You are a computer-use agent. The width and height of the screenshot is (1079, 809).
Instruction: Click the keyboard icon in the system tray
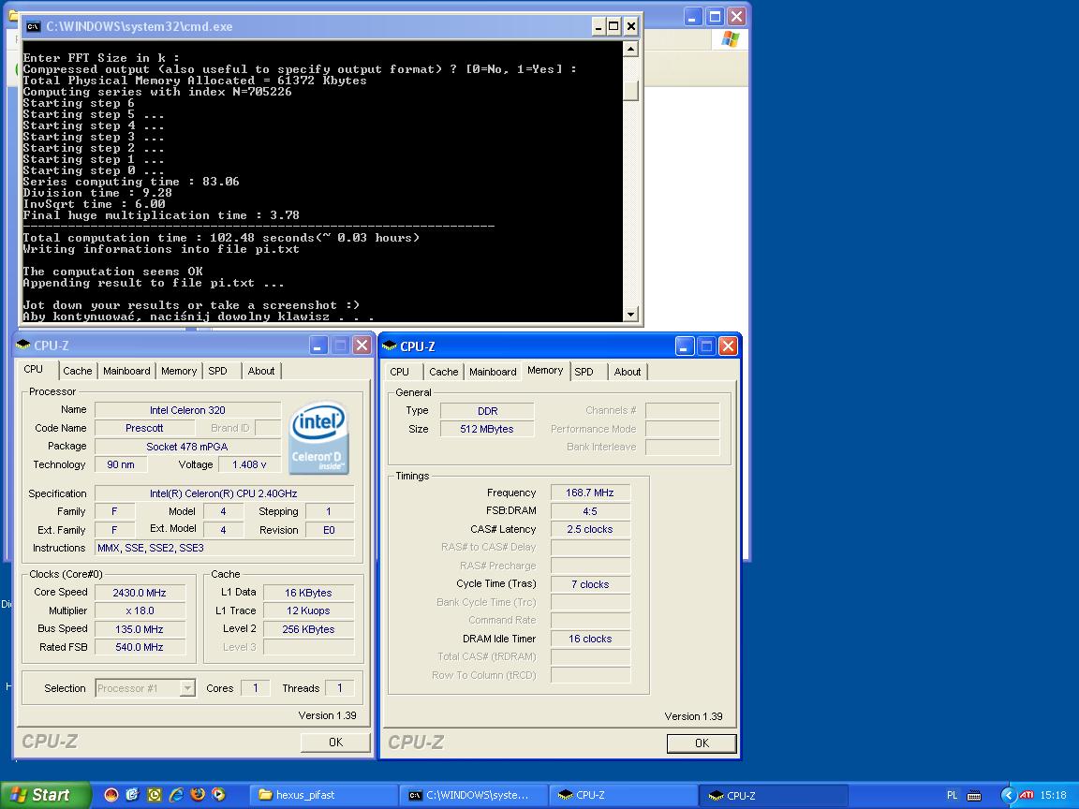974,796
